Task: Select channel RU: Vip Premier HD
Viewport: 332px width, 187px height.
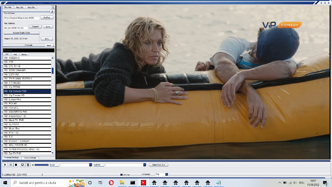Action: pyautogui.click(x=27, y=95)
